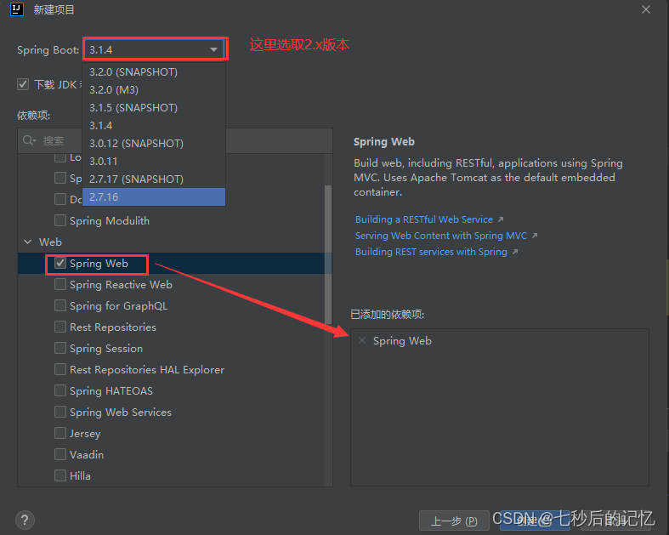This screenshot has width=669, height=535.
Task: Select version 3.0.12 (SNAPSHOT)
Action: pyautogui.click(x=154, y=144)
